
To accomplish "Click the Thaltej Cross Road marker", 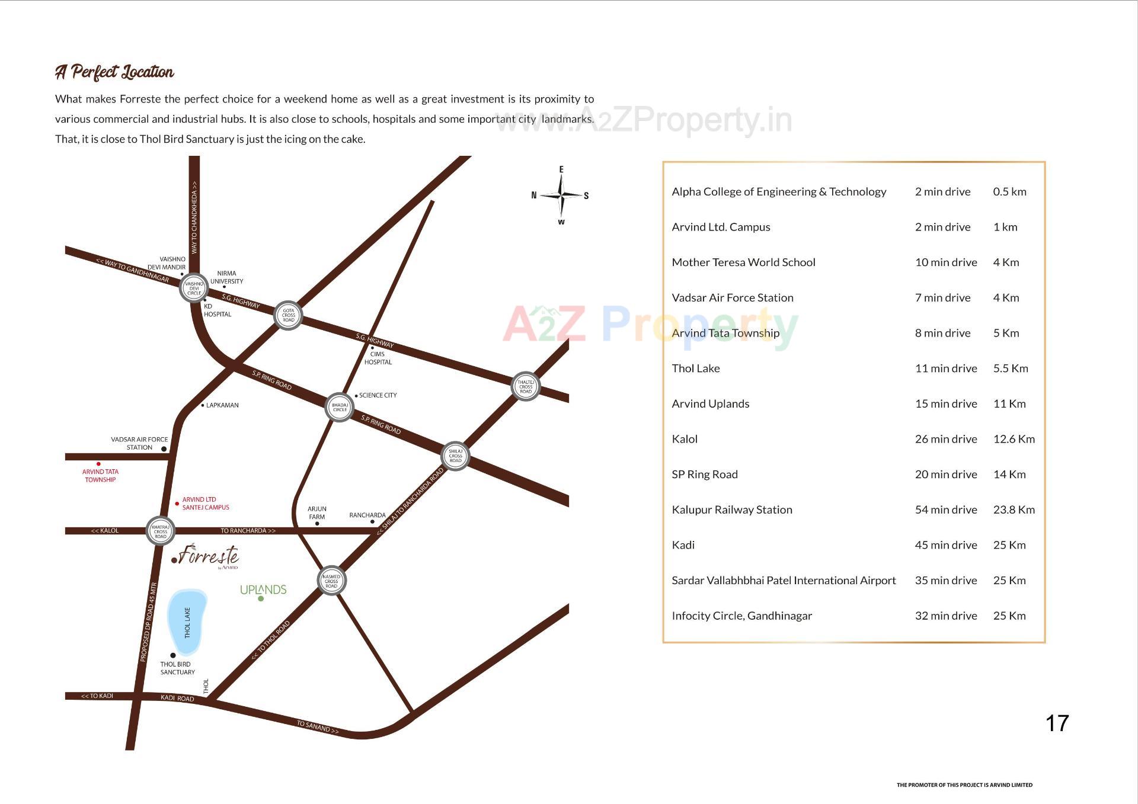I will pyautogui.click(x=526, y=387).
